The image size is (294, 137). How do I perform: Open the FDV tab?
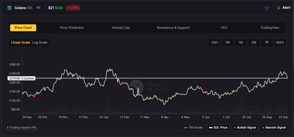pyautogui.click(x=224, y=28)
